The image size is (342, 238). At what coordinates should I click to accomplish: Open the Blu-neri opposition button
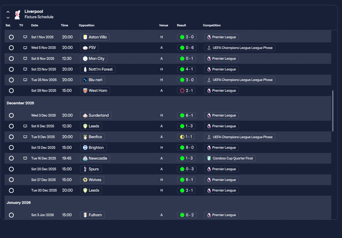tap(92, 80)
